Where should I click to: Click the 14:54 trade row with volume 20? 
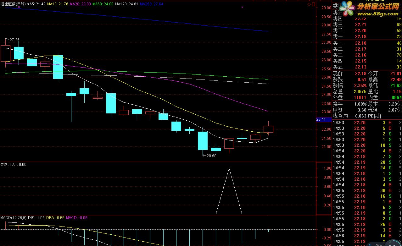[x=367, y=162]
